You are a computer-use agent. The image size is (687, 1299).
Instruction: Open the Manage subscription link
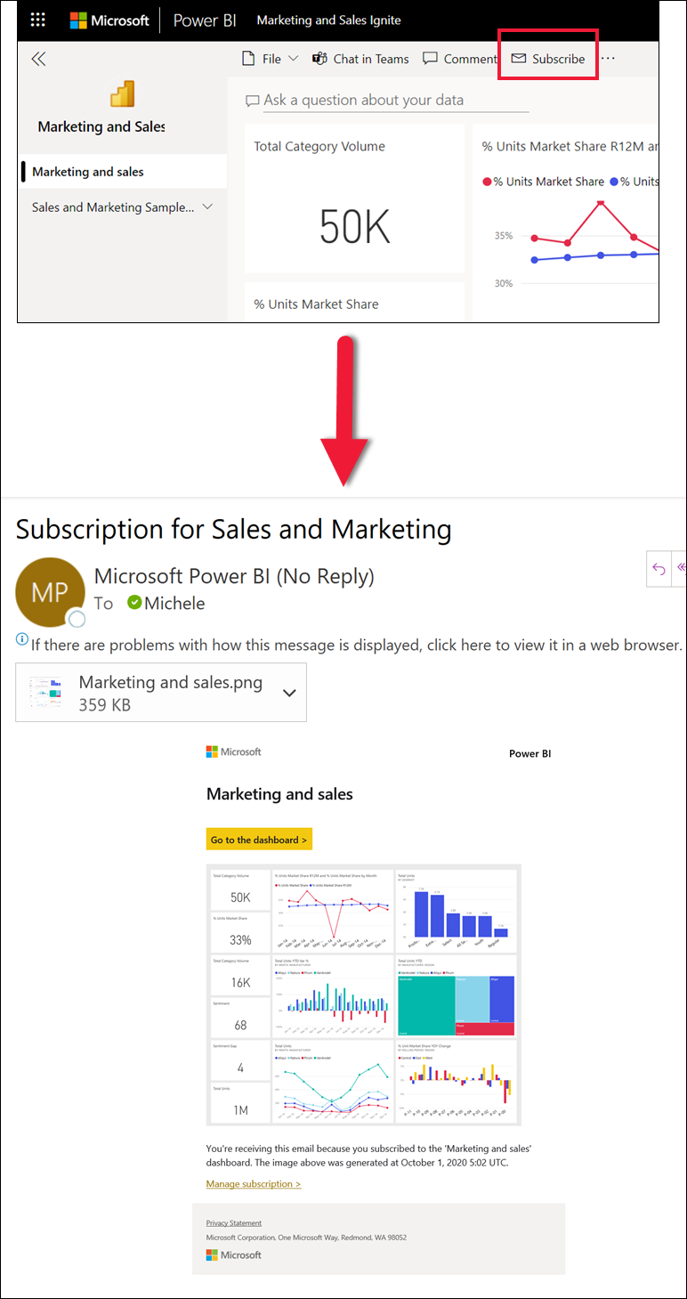(x=252, y=1183)
